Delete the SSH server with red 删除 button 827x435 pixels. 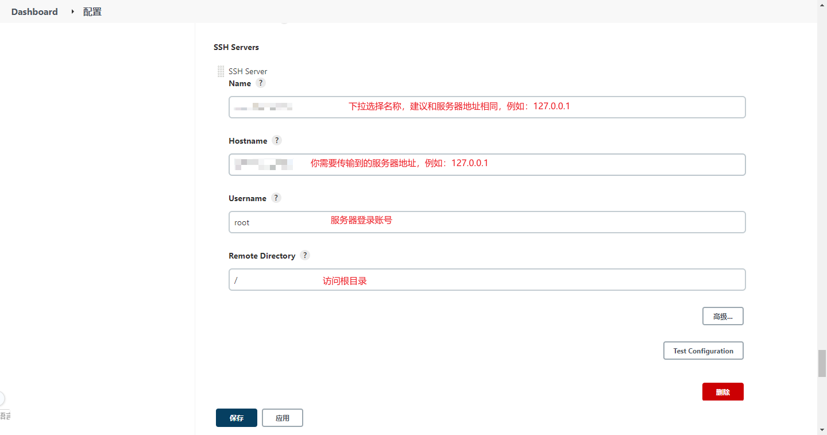pos(723,392)
